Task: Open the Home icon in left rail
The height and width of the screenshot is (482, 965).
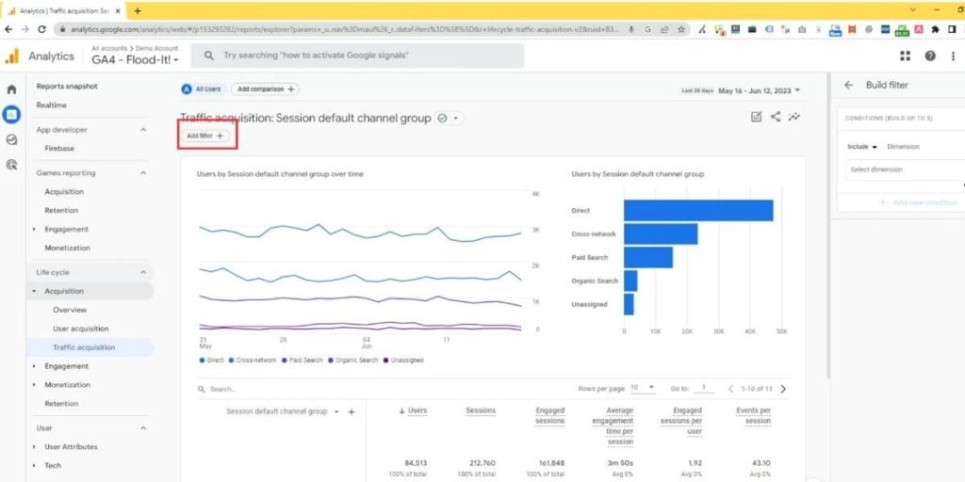Action: click(x=11, y=89)
